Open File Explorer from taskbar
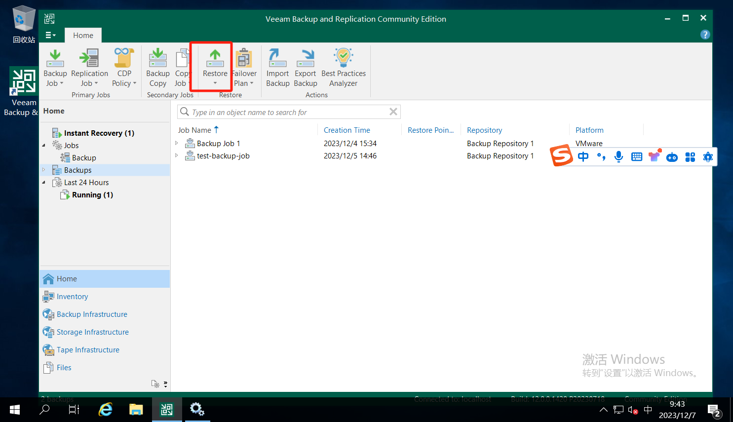 (x=136, y=409)
